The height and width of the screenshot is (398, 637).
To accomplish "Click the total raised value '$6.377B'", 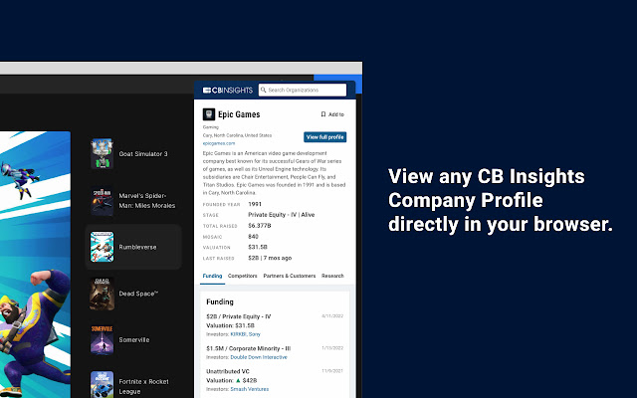I will [x=260, y=226].
